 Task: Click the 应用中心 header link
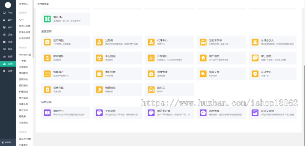click(x=23, y=4)
